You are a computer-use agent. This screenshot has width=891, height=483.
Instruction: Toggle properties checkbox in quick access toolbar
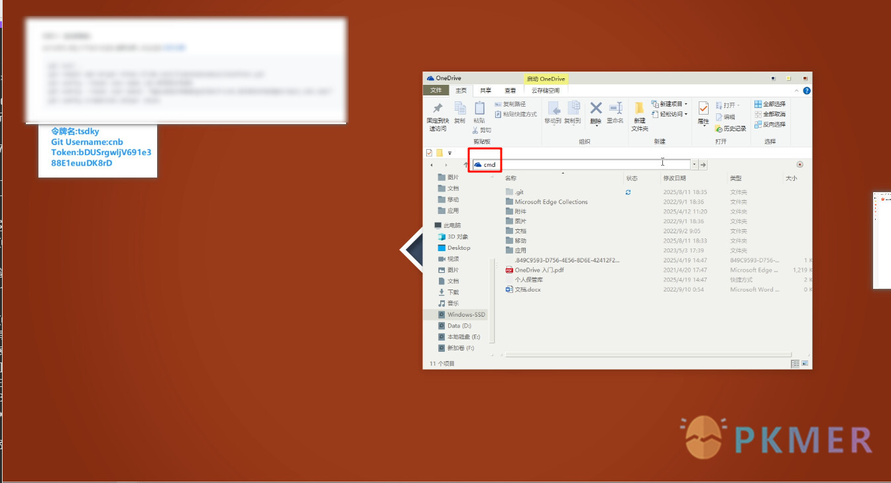(x=429, y=153)
